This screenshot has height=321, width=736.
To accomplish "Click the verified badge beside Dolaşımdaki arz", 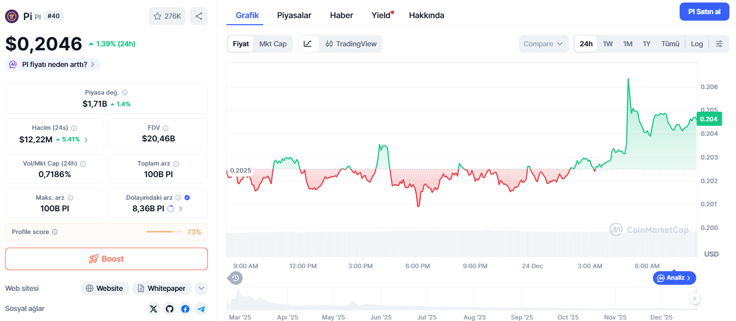I will click(x=187, y=198).
